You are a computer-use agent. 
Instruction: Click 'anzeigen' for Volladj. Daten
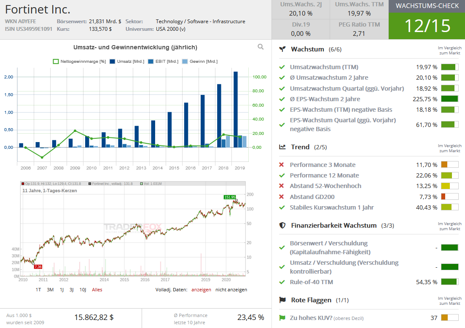[202, 290]
